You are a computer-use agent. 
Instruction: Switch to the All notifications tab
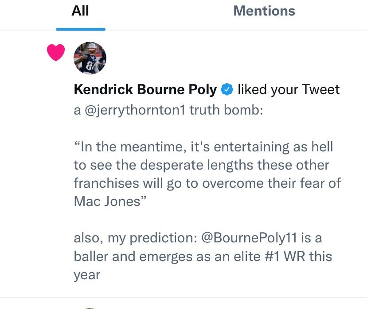click(80, 11)
